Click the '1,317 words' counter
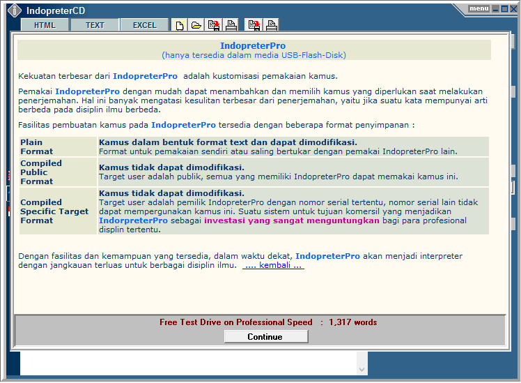This screenshot has width=521, height=383. pos(353,322)
